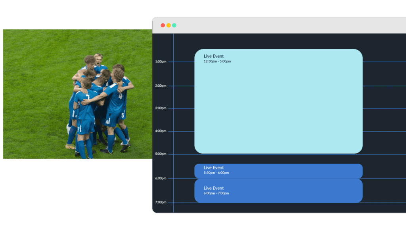The height and width of the screenshot is (228, 406).
Task: Click the 3:00pm time marker
Action: tap(161, 108)
